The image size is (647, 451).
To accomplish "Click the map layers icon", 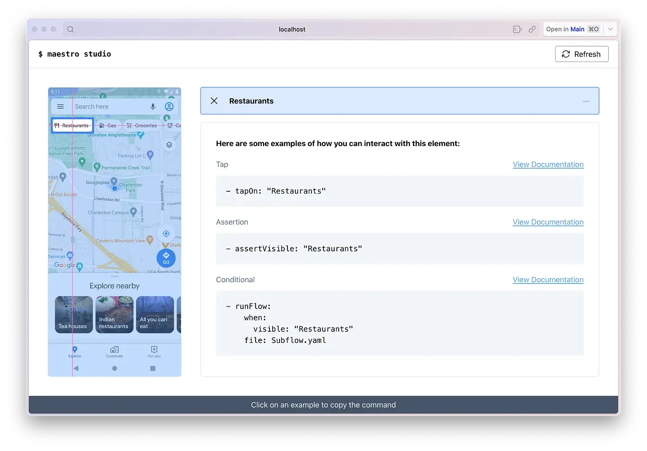I will pyautogui.click(x=169, y=145).
